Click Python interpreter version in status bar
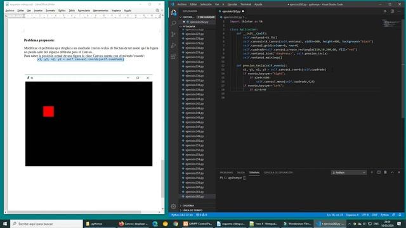The width and height of the screenshot is (406, 228). coord(182,215)
